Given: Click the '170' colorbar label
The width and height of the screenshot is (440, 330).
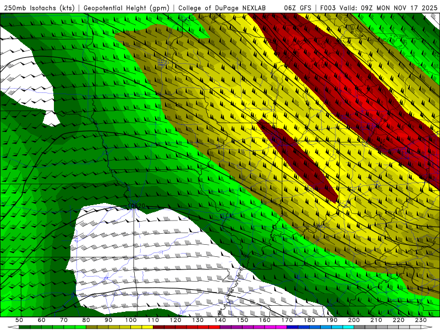Looking at the screenshot, I should 287,320.
